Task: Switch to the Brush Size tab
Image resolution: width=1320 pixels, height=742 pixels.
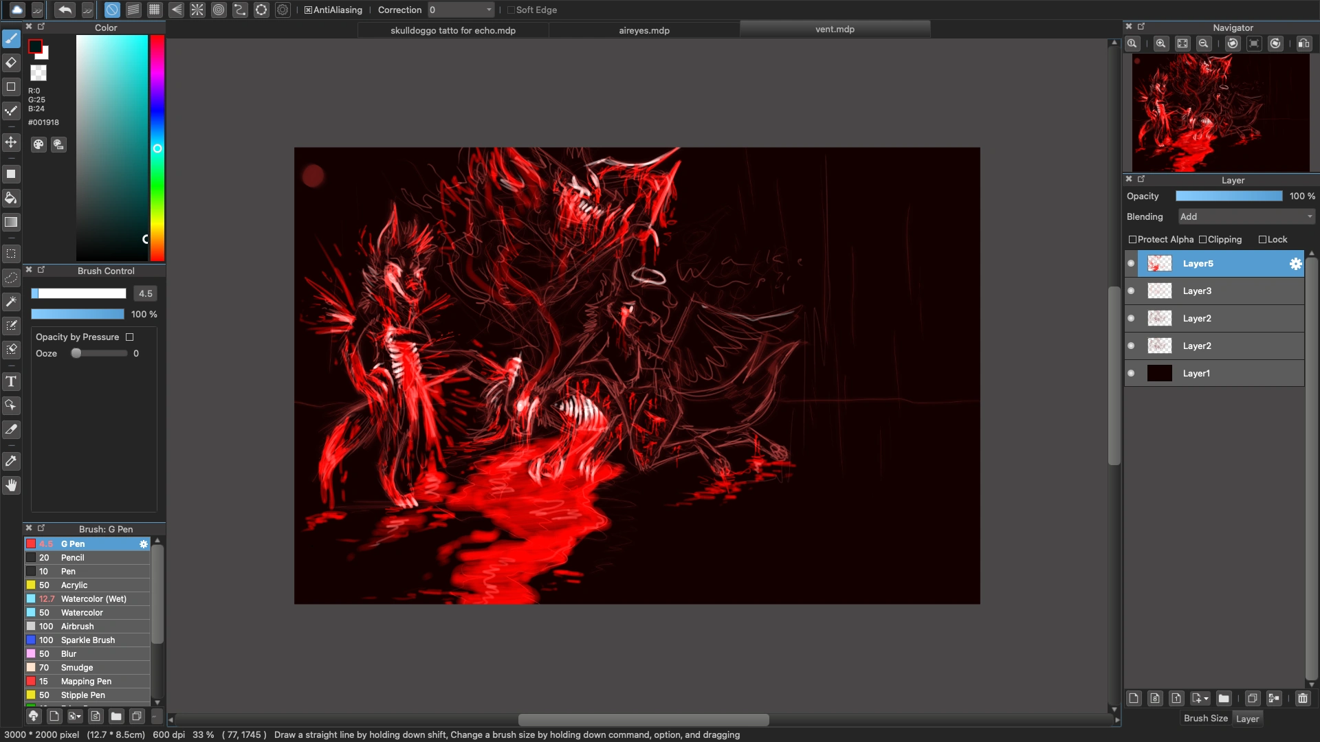Action: 1205,718
